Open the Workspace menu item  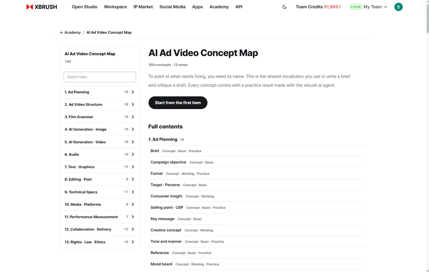point(115,7)
